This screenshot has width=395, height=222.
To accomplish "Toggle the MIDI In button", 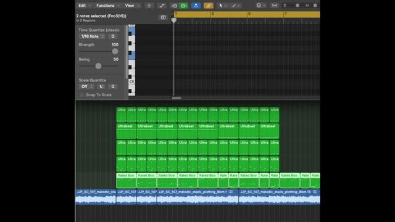I will coord(174,6).
